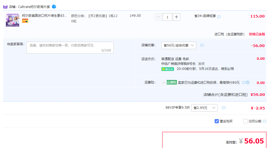This screenshot has height=148, width=267.
Task: Click the 颜色分类 【买2更优惠】1瓶120粒 text
Action: pos(94,18)
